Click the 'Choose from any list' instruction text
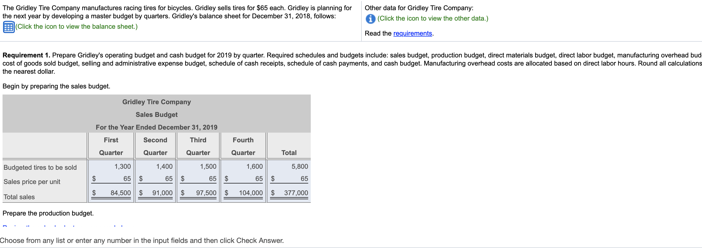 (x=142, y=240)
